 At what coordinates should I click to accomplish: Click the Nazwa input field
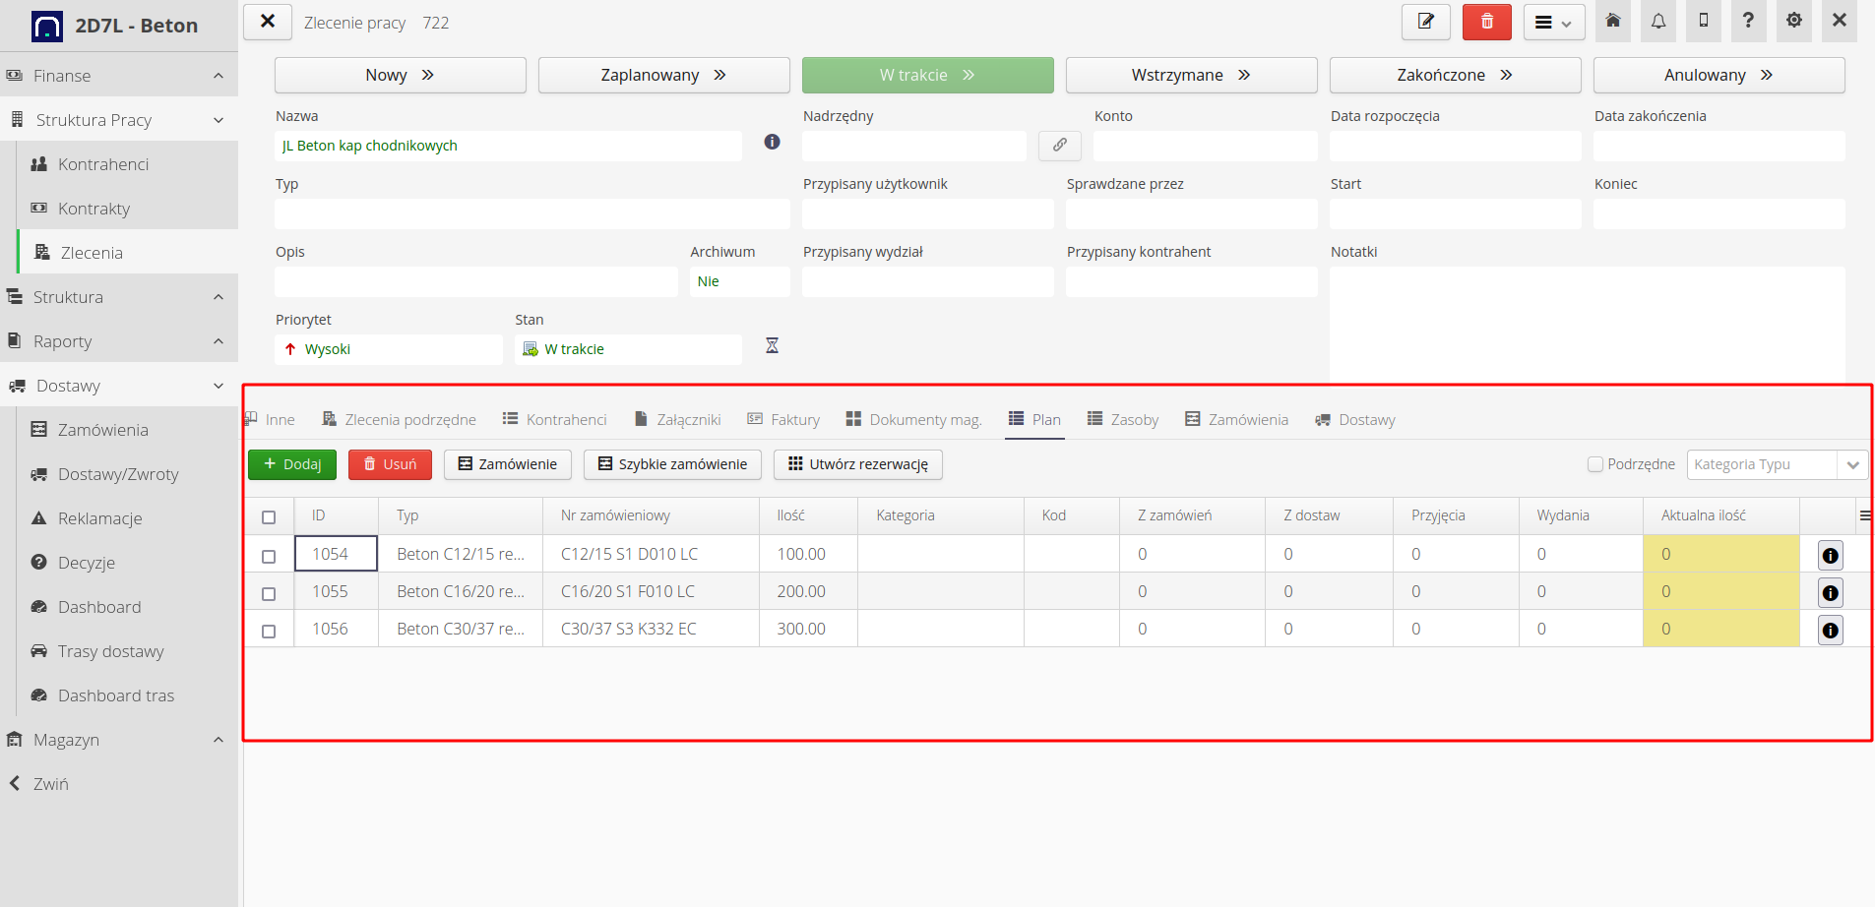[x=508, y=146]
